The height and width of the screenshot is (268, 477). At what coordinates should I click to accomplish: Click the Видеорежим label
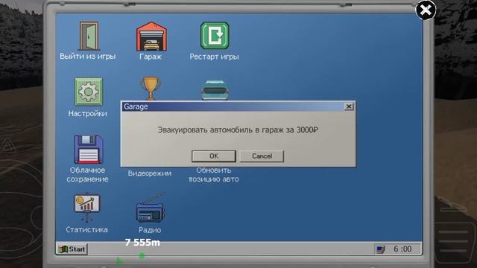pyautogui.click(x=149, y=173)
